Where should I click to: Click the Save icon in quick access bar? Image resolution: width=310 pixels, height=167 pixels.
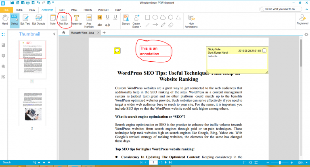point(17,2)
